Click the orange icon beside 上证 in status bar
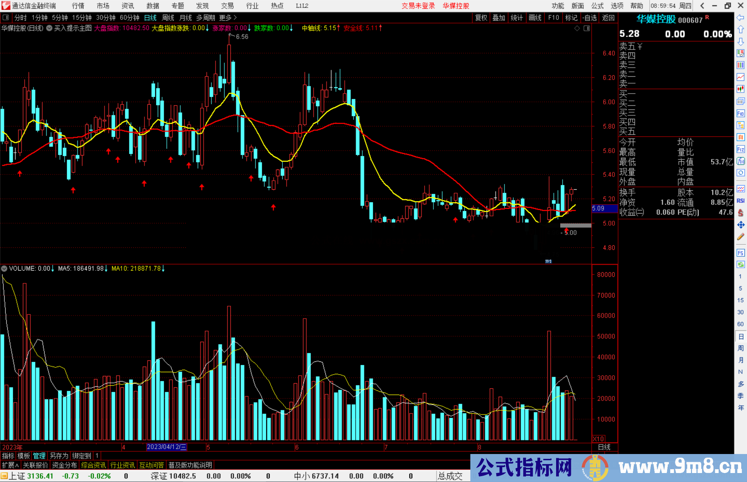This screenshot has height=482, width=747. click(x=4, y=476)
